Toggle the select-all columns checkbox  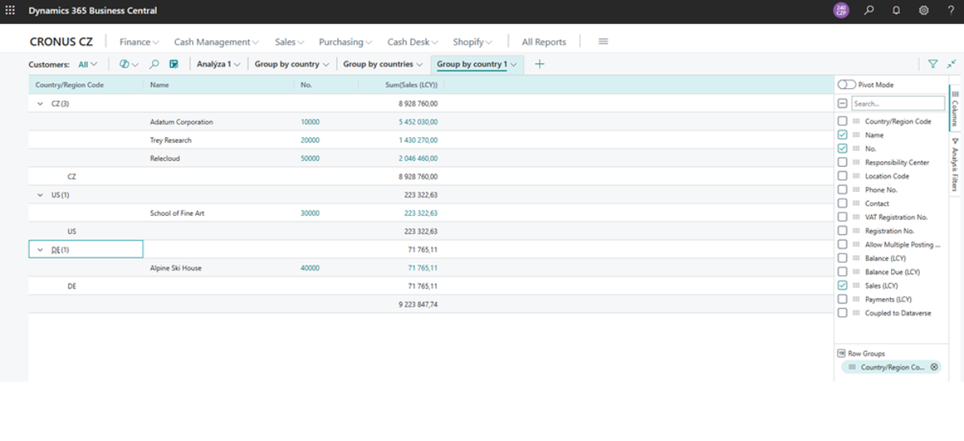tap(842, 103)
